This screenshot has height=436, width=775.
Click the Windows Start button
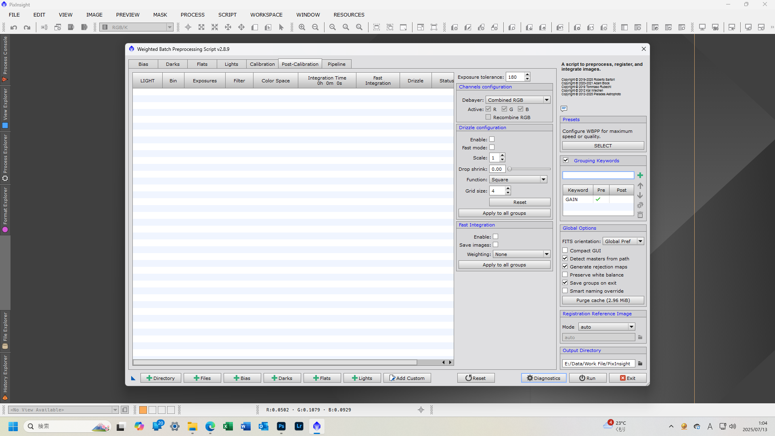[x=13, y=426]
